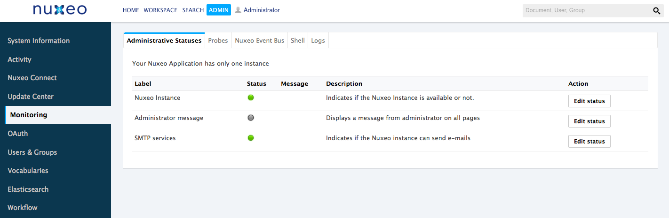669x218 pixels.
Task: Click the Administrator user avatar icon
Action: click(238, 10)
